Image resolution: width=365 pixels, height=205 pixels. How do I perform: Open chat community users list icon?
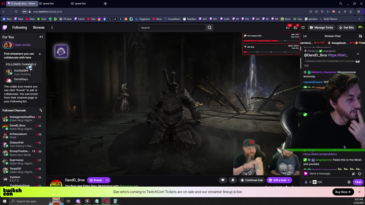pyautogui.click(x=360, y=36)
